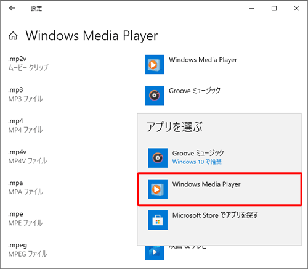Click the ムービー クリップ description
This screenshot has width=308, height=269.
[x=28, y=67]
